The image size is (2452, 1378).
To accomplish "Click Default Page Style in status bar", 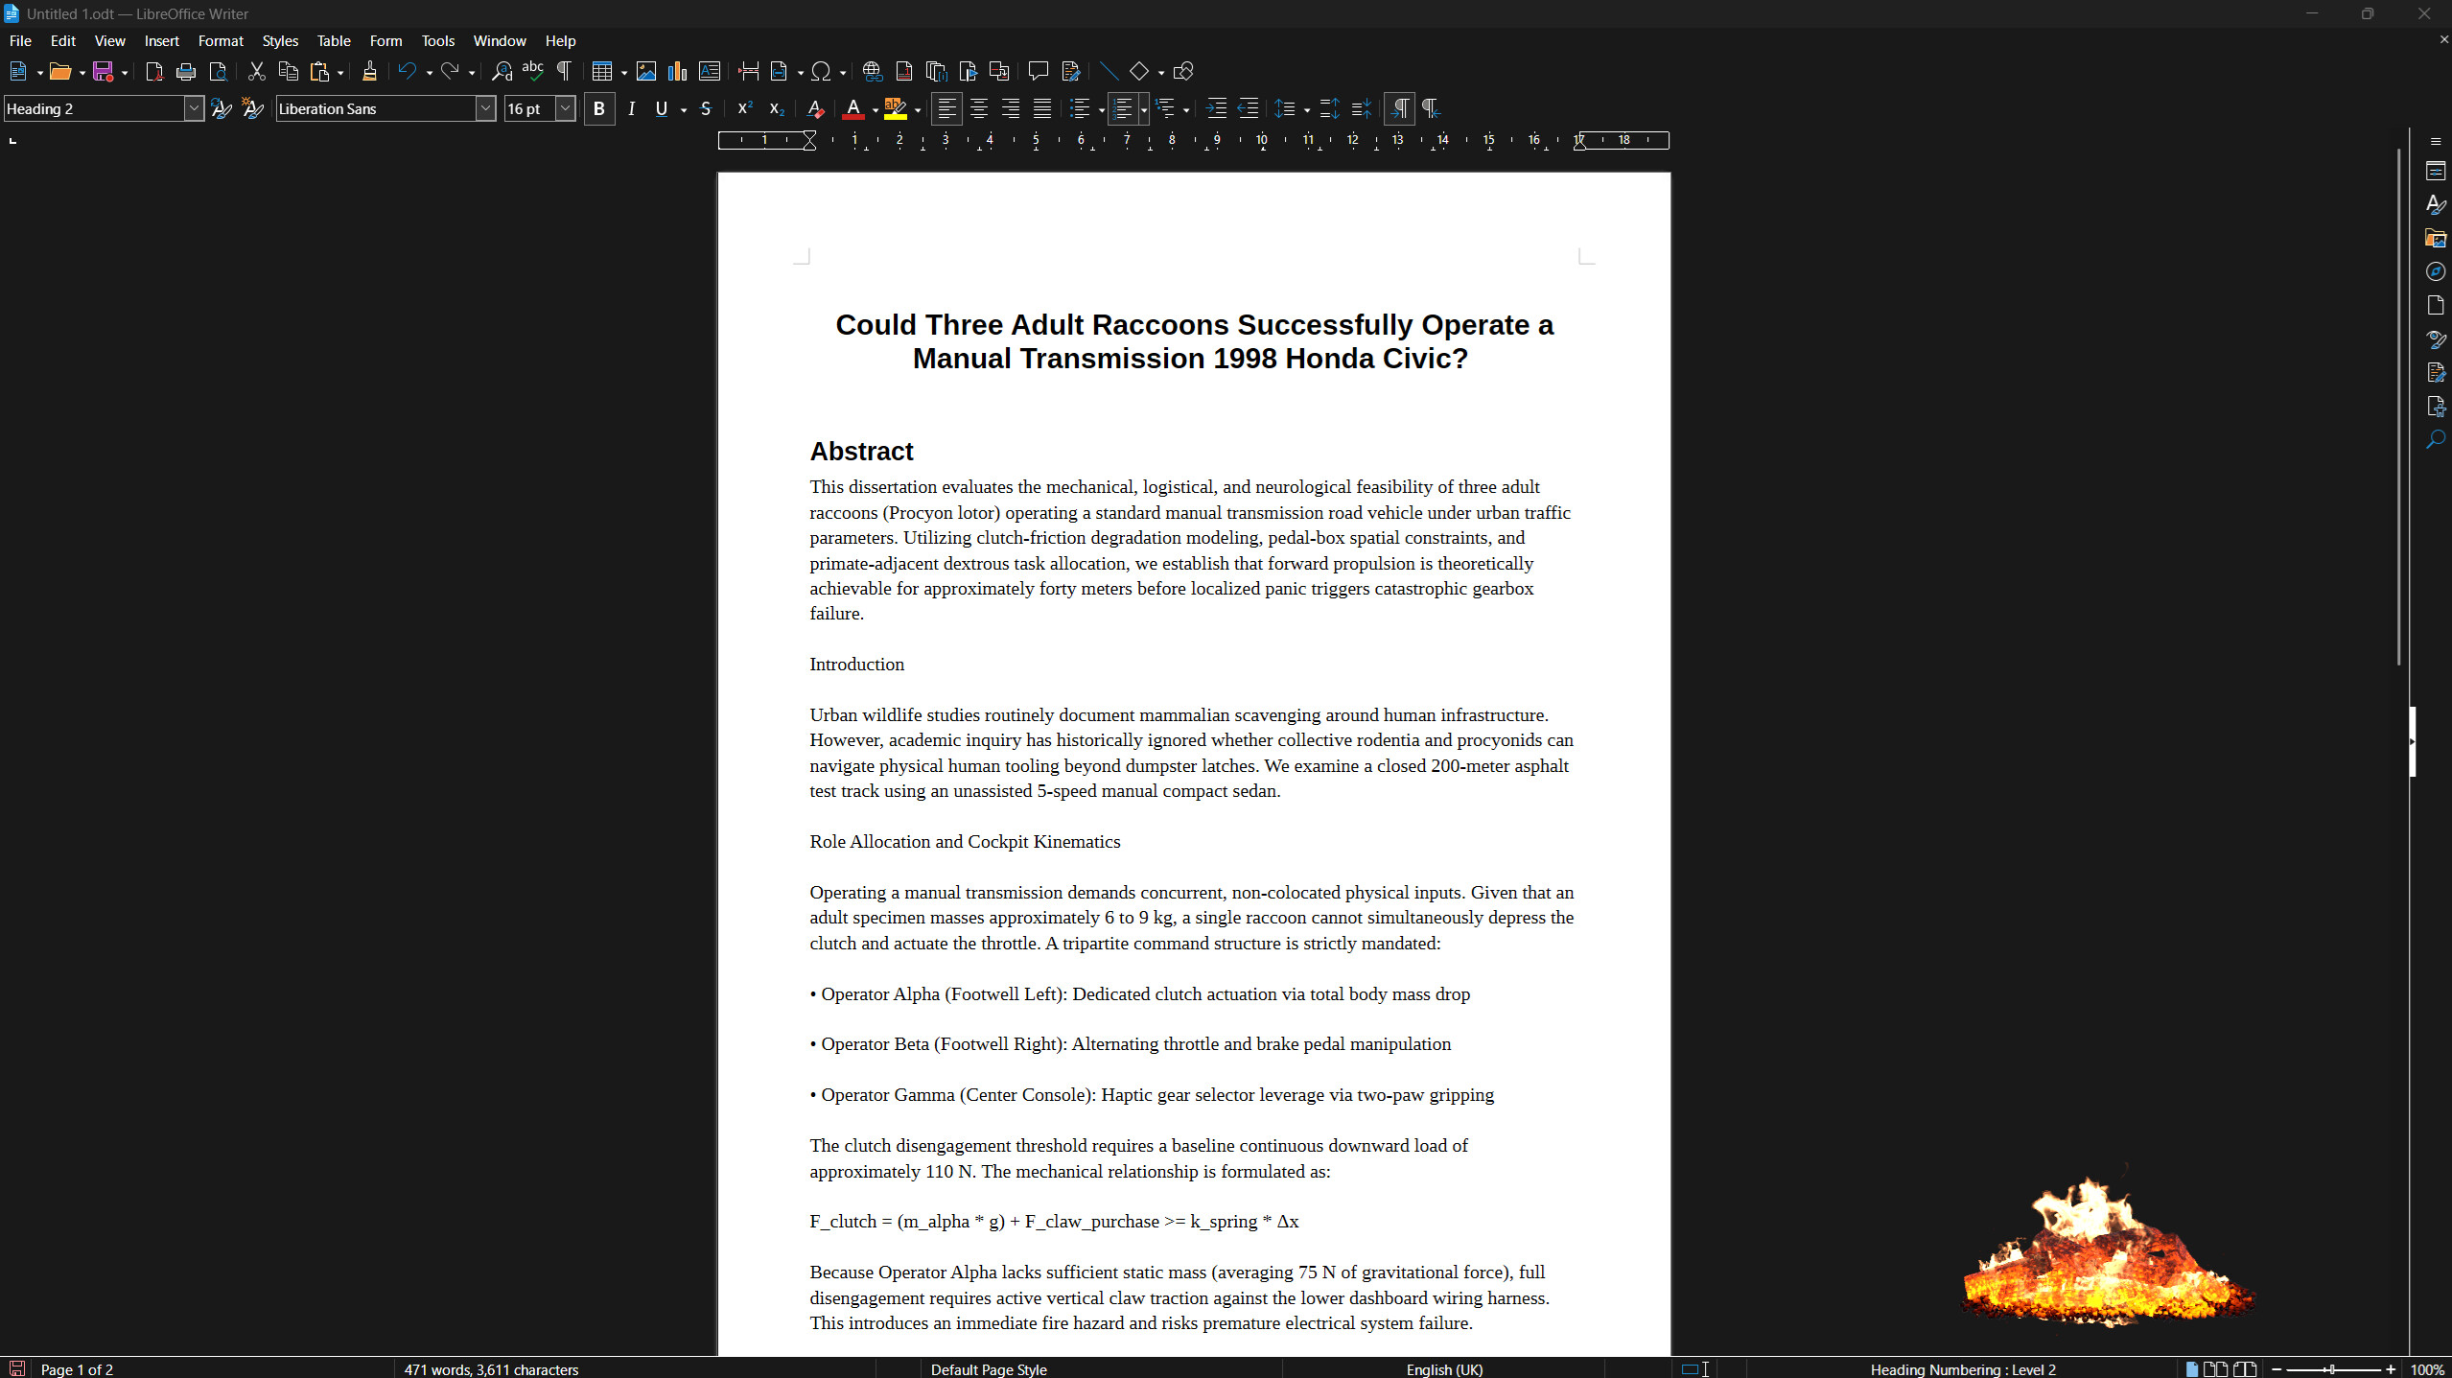I will [989, 1369].
